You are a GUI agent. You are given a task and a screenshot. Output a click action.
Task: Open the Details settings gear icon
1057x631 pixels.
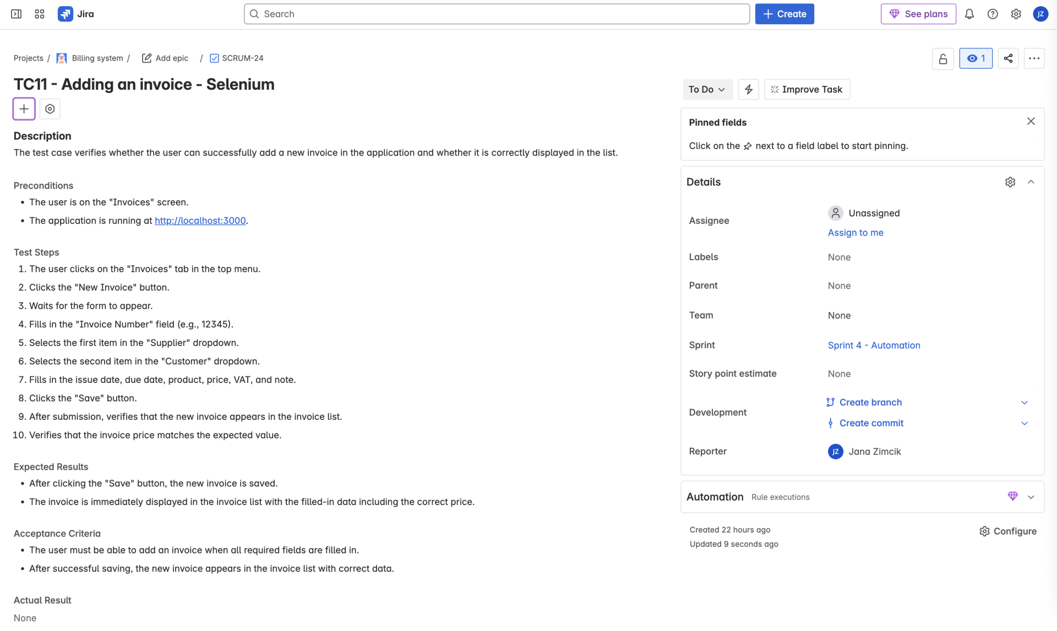click(x=1010, y=182)
